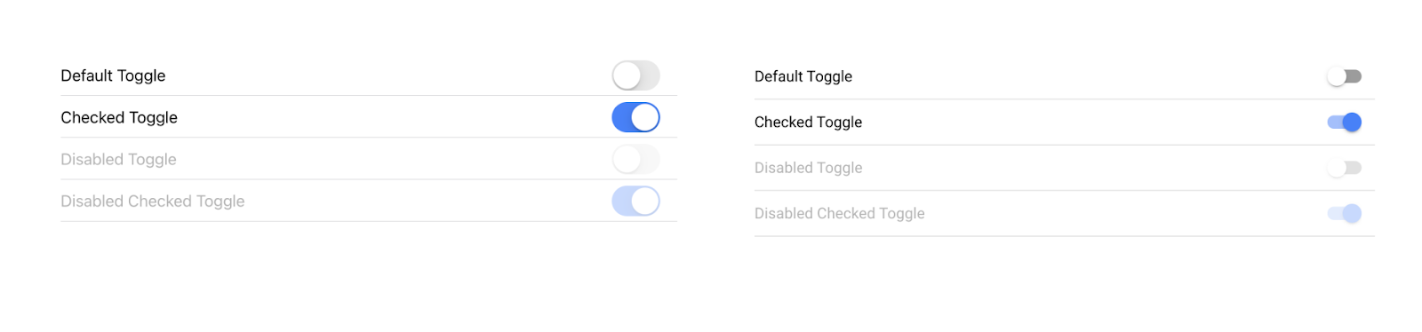Viewport: 1422px width, 332px height.
Task: Click the white knob of the large blue Checked Toggle
Action: coord(645,117)
